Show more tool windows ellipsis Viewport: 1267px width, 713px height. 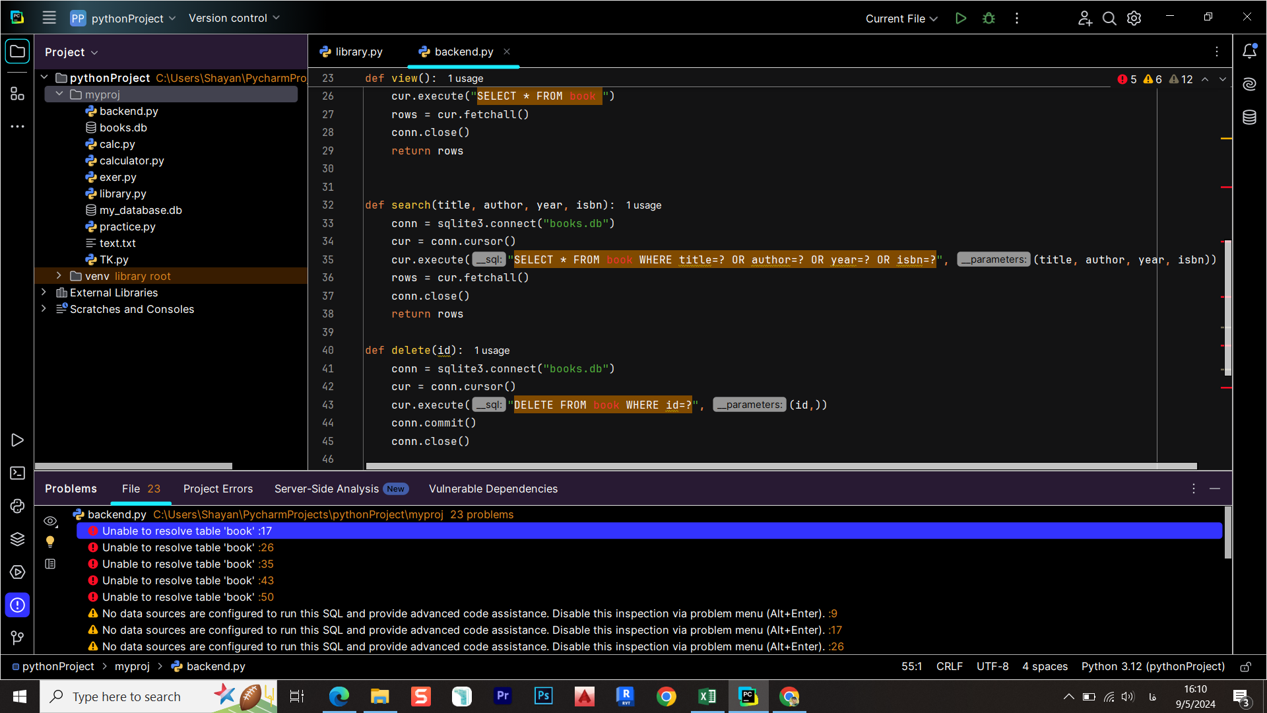pos(18,126)
